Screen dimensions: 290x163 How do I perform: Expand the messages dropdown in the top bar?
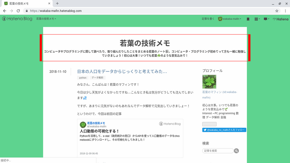coord(266,19)
